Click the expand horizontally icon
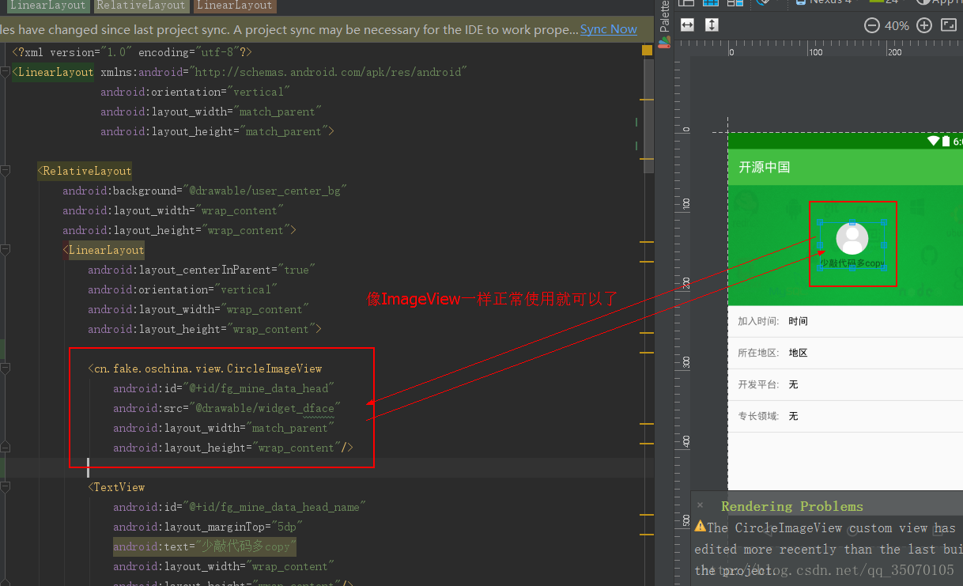This screenshot has height=586, width=963. (x=687, y=25)
